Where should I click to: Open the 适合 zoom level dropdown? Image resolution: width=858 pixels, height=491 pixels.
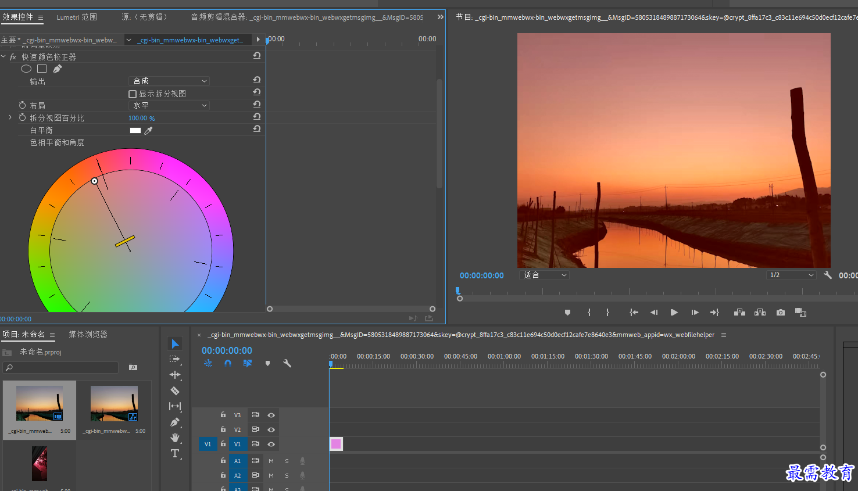click(x=544, y=275)
